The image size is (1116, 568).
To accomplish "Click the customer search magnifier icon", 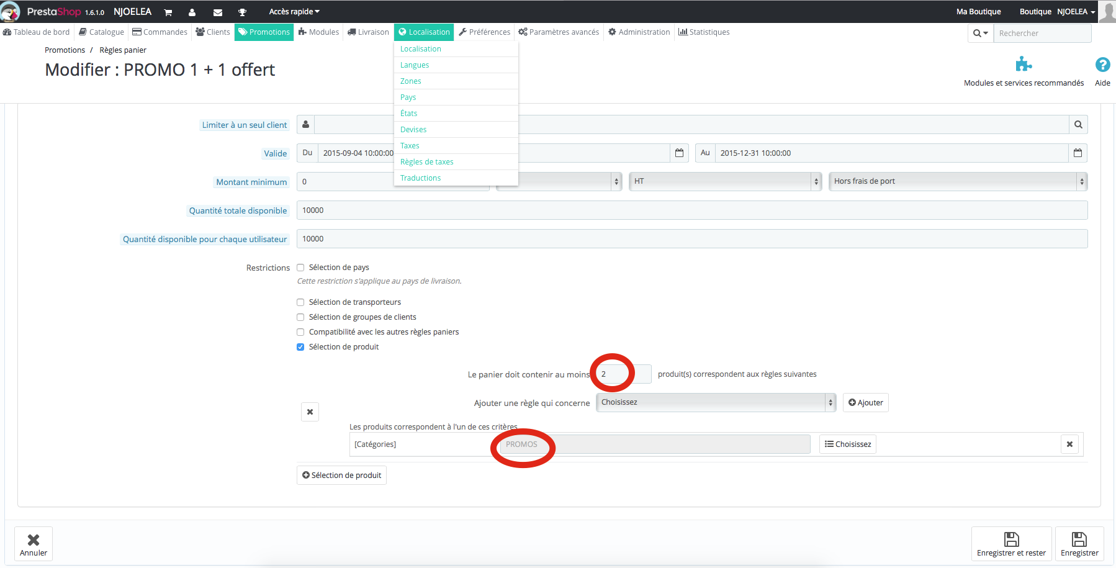I will pyautogui.click(x=1078, y=125).
